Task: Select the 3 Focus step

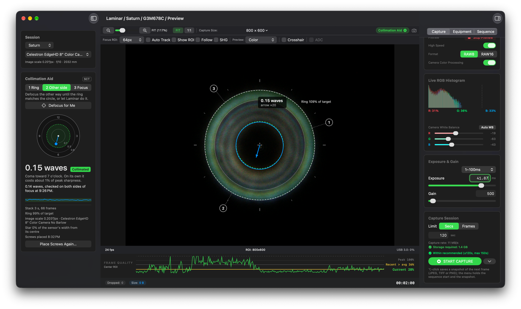Action: coord(81,87)
